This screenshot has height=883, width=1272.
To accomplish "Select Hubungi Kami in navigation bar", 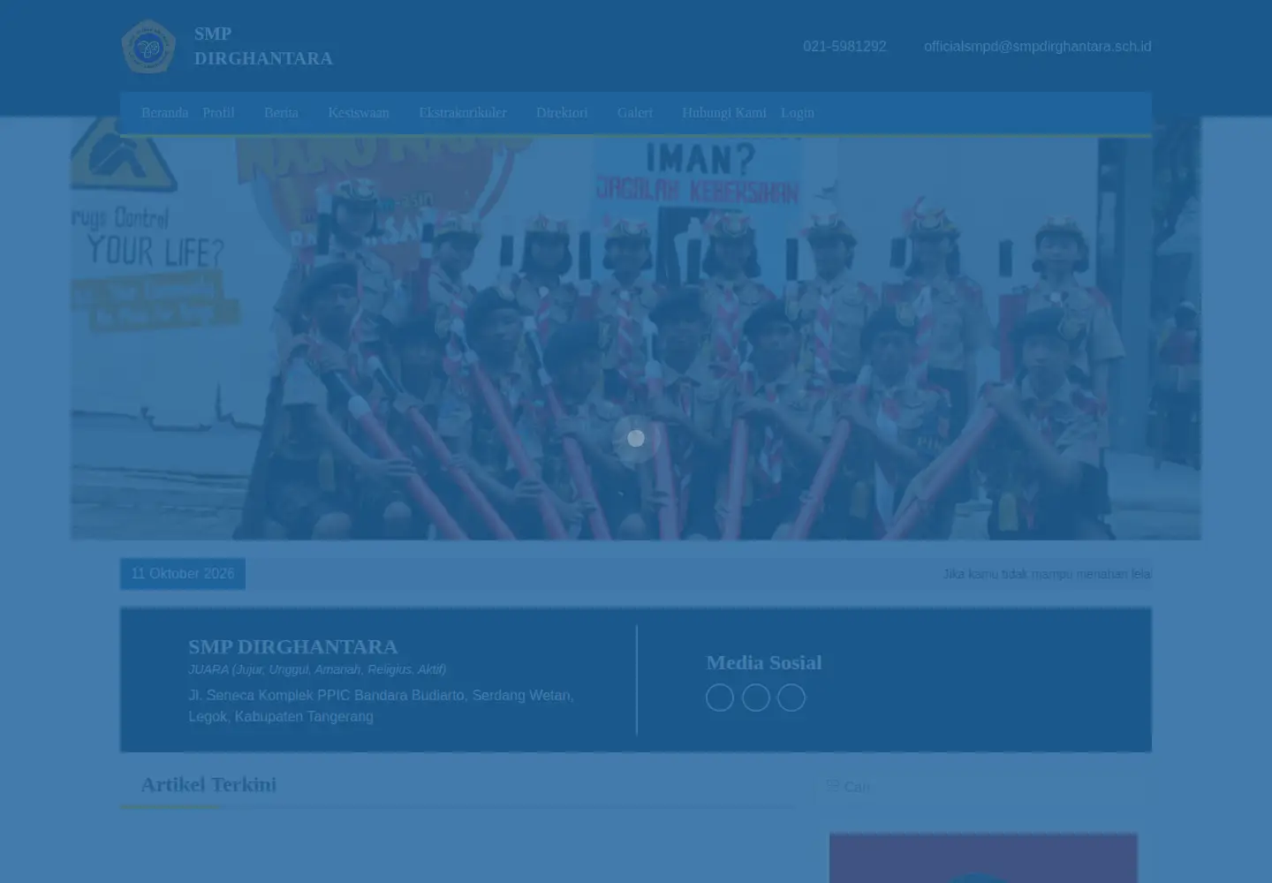I will [724, 113].
